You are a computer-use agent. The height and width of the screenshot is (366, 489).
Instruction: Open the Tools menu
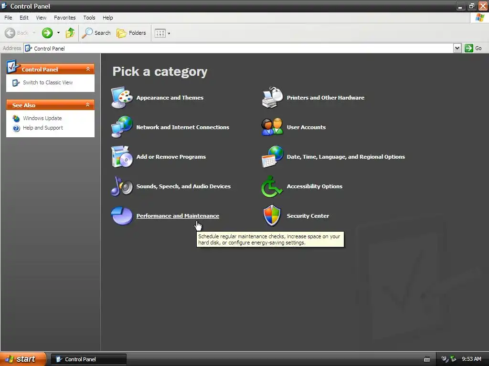click(89, 18)
